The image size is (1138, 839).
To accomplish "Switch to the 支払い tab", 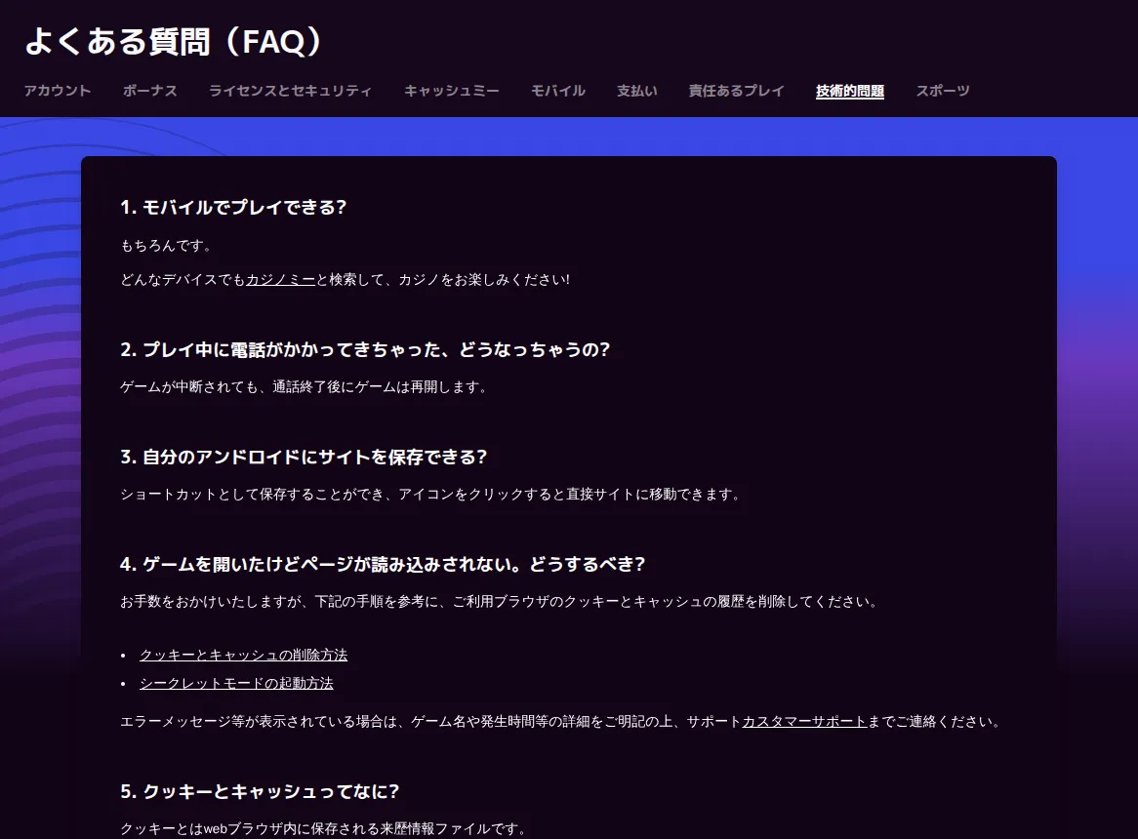I will (637, 91).
